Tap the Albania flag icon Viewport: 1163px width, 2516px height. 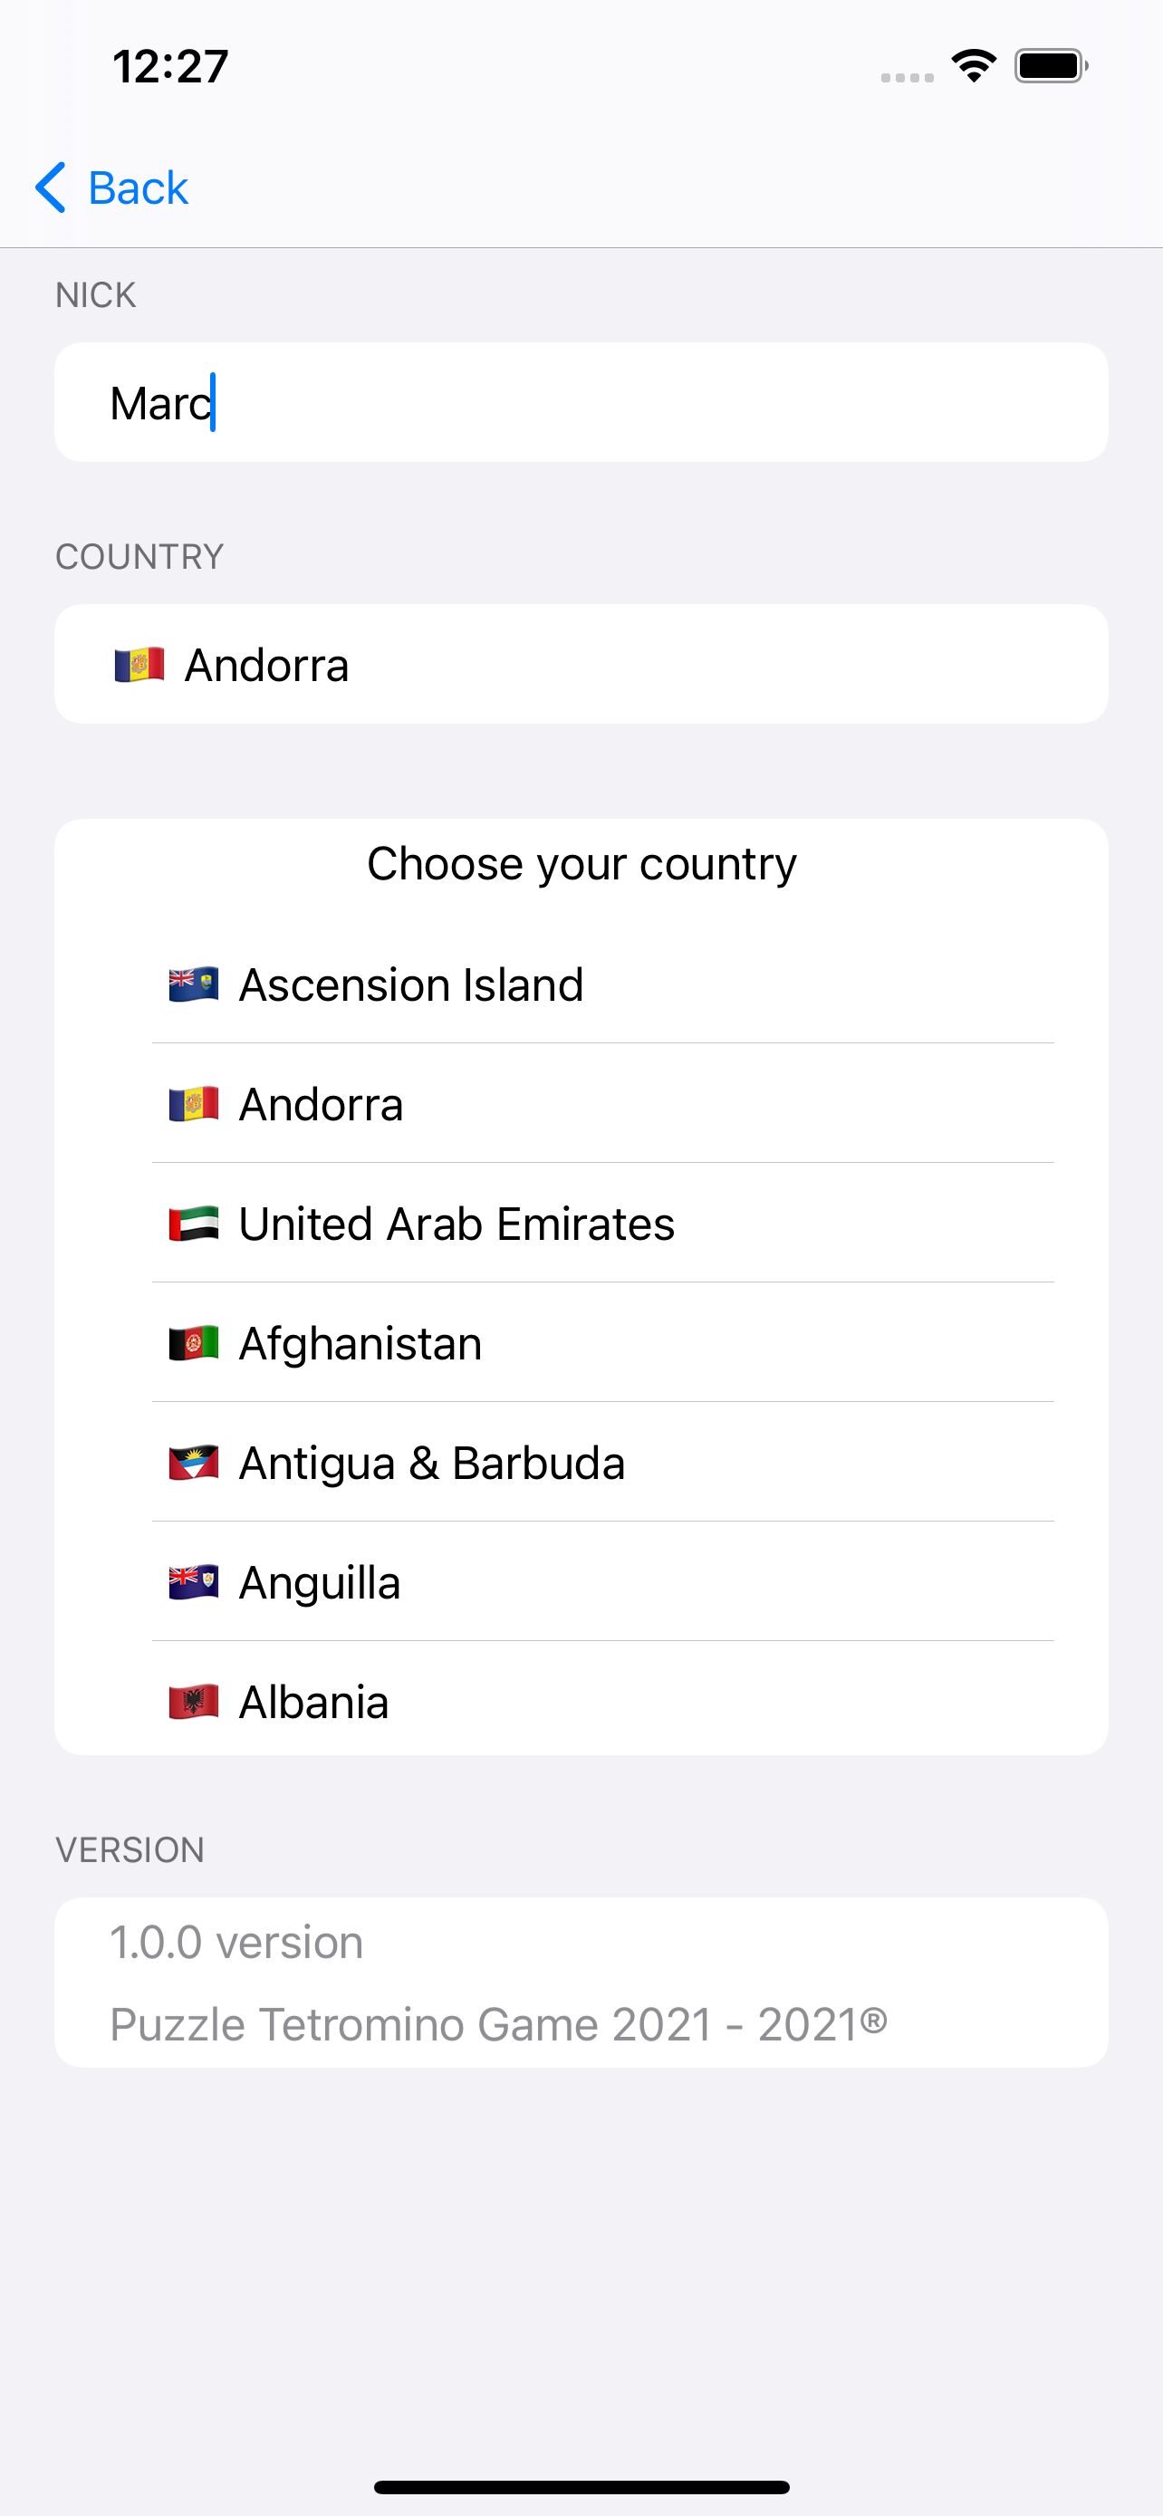pyautogui.click(x=193, y=1703)
